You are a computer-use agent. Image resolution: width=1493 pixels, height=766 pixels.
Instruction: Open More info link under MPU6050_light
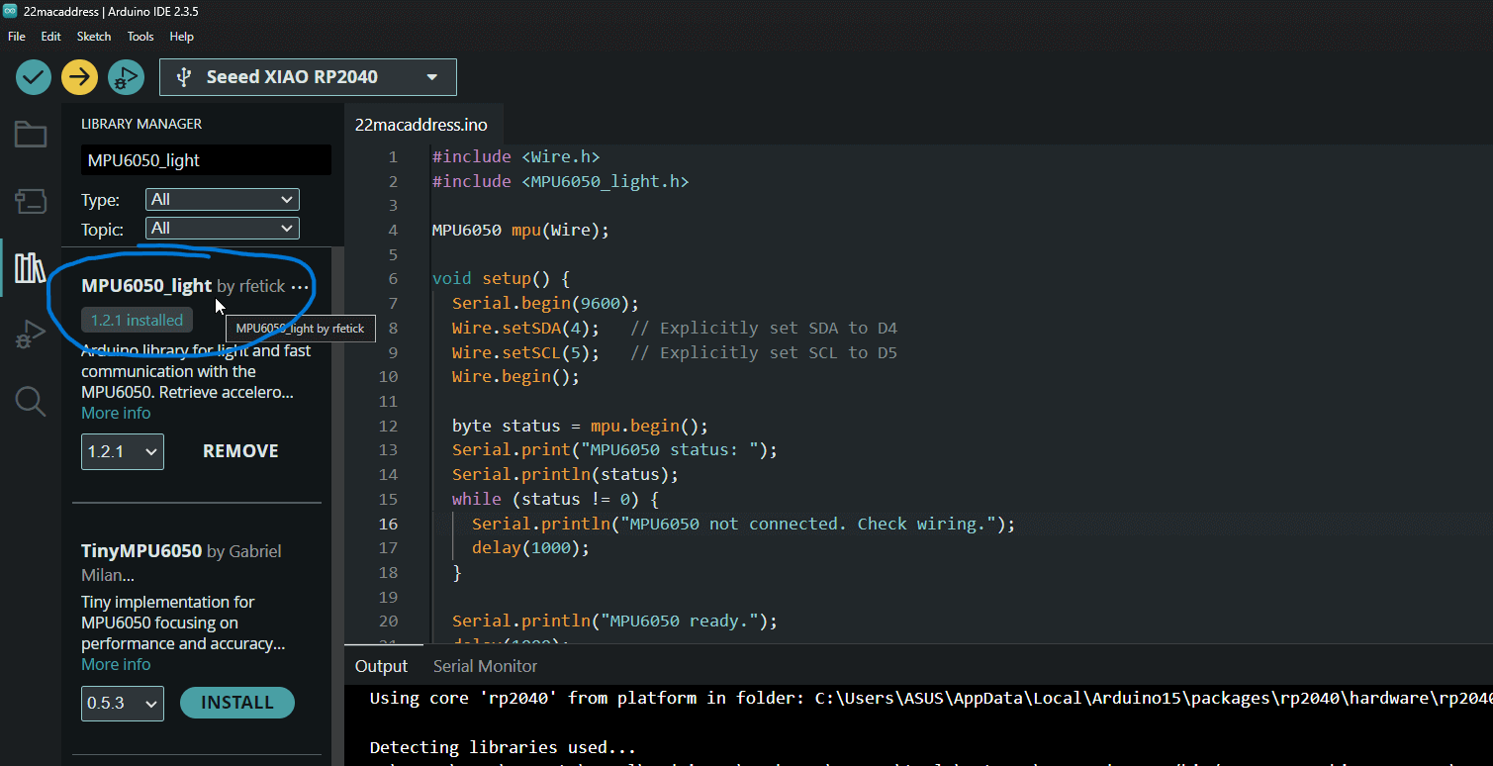tap(116, 413)
